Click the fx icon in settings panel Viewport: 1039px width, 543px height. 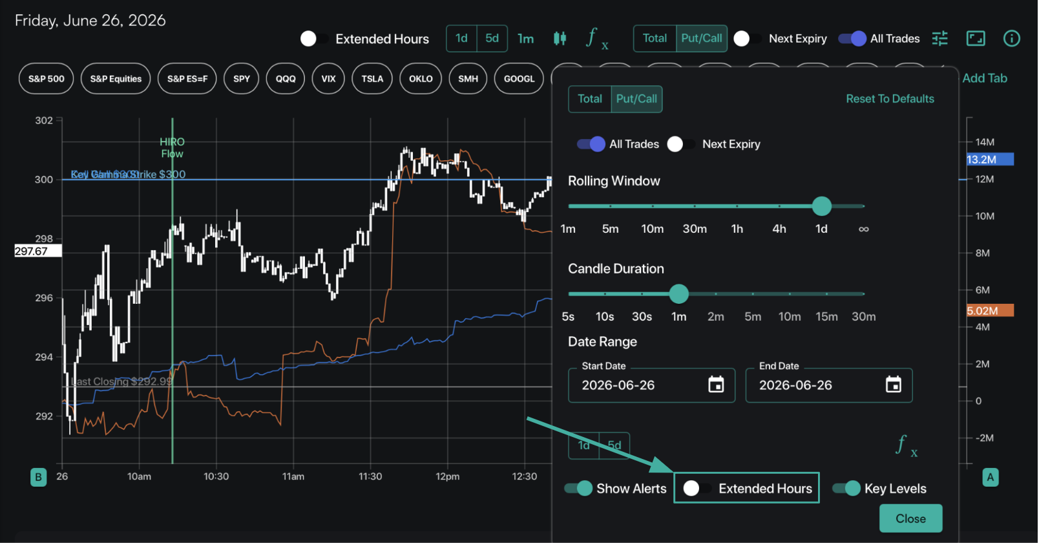pyautogui.click(x=906, y=445)
